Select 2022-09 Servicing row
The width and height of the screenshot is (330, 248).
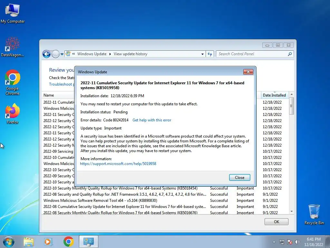click(x=58, y=151)
